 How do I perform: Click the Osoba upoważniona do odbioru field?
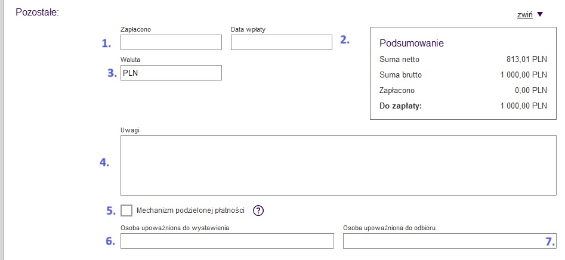coord(449,241)
